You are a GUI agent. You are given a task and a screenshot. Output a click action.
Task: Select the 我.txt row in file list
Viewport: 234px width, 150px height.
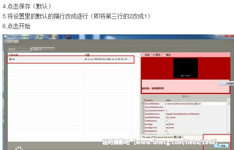tap(71, 59)
